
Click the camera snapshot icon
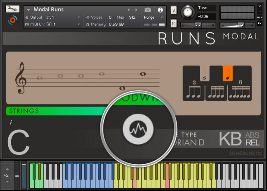pyautogui.click(x=148, y=10)
